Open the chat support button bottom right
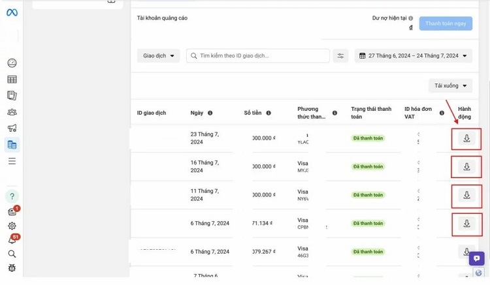Viewport: 490px width, 285px height. [477, 258]
